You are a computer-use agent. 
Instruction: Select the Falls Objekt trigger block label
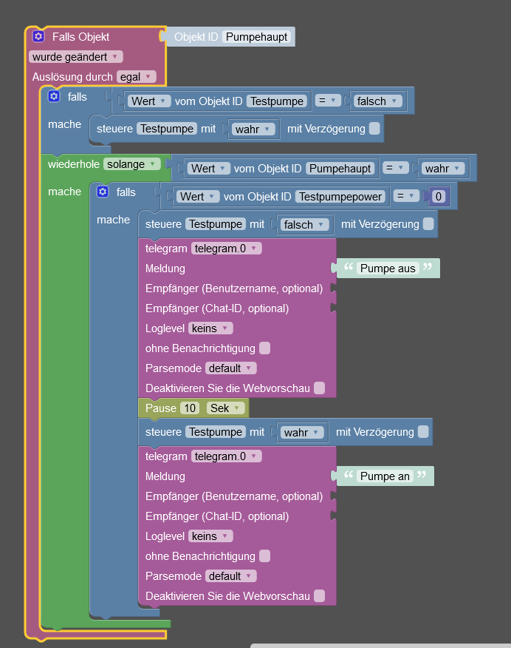click(x=80, y=37)
